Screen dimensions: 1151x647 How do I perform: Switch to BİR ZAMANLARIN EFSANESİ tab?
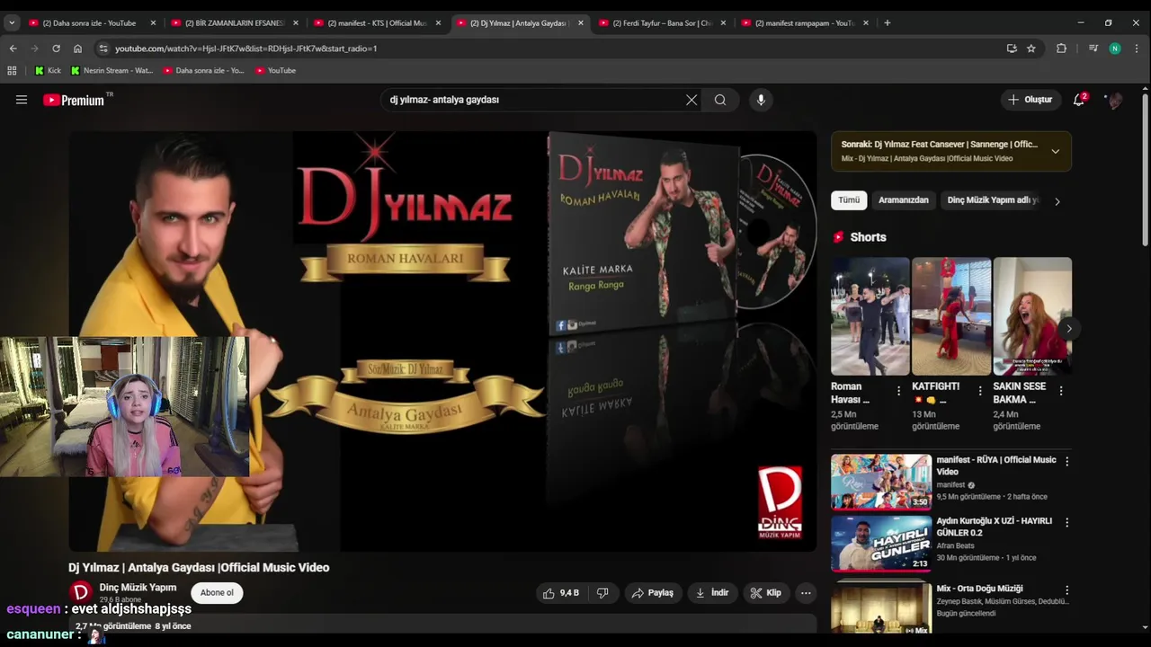[x=235, y=23]
